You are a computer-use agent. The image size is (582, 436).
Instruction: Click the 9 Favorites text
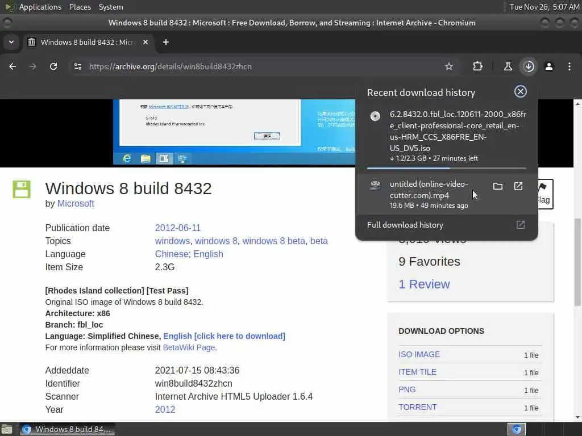pos(429,261)
